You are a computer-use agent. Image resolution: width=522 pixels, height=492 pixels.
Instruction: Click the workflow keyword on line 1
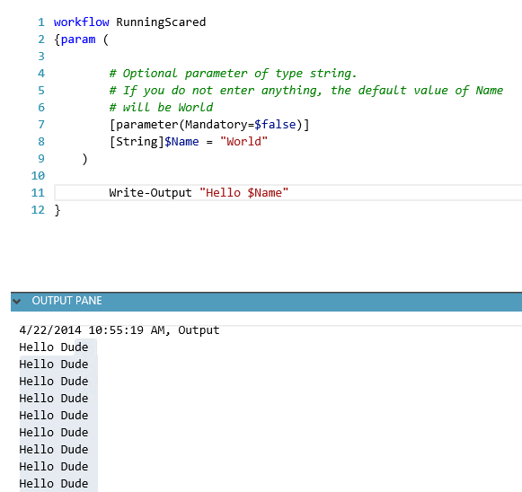pyautogui.click(x=81, y=22)
